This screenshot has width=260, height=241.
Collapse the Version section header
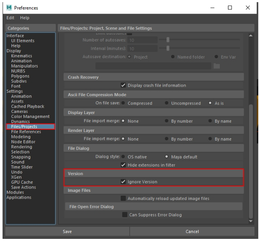154,173
